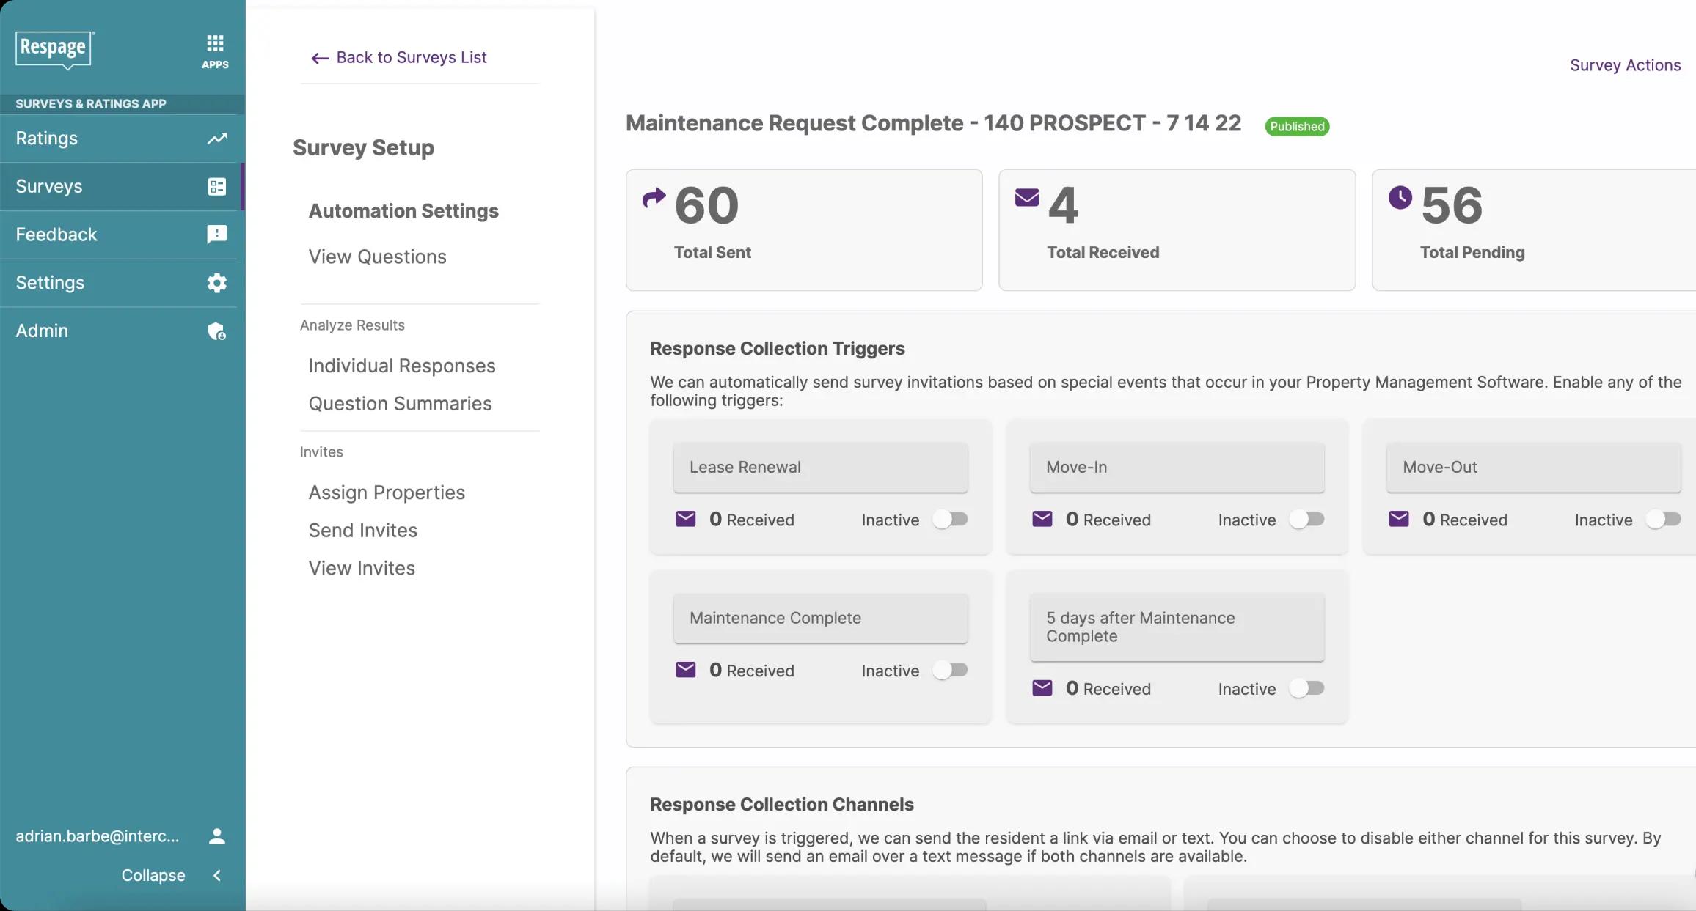Open the Send Invites page
The height and width of the screenshot is (911, 1696).
click(362, 531)
